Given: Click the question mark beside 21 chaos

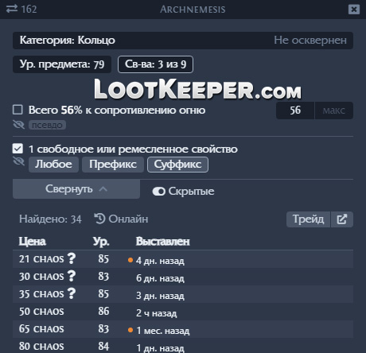Looking at the screenshot, I should tap(72, 258).
